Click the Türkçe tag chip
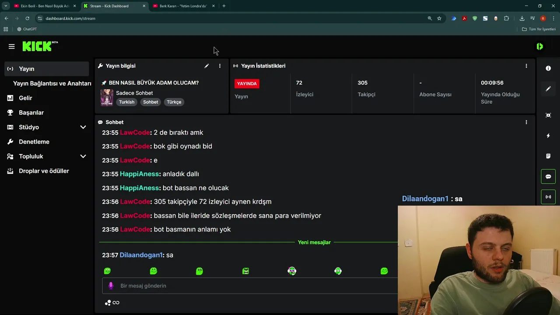560x315 pixels. pyautogui.click(x=174, y=102)
